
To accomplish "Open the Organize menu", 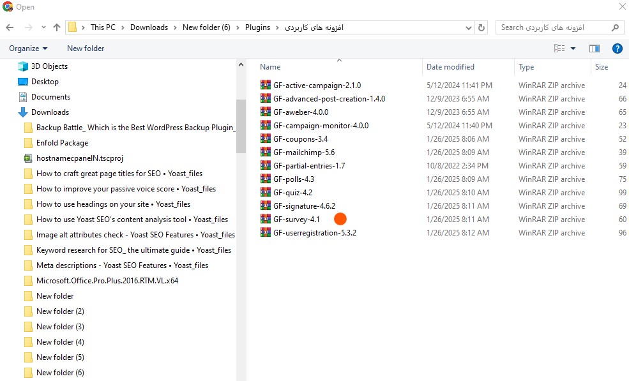I will 28,48.
